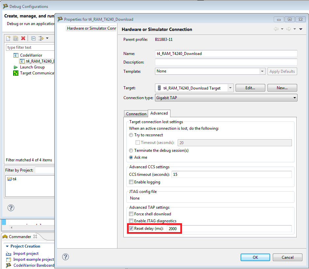
Task: Open the view menu triangle in header
Action: click(x=301, y=29)
